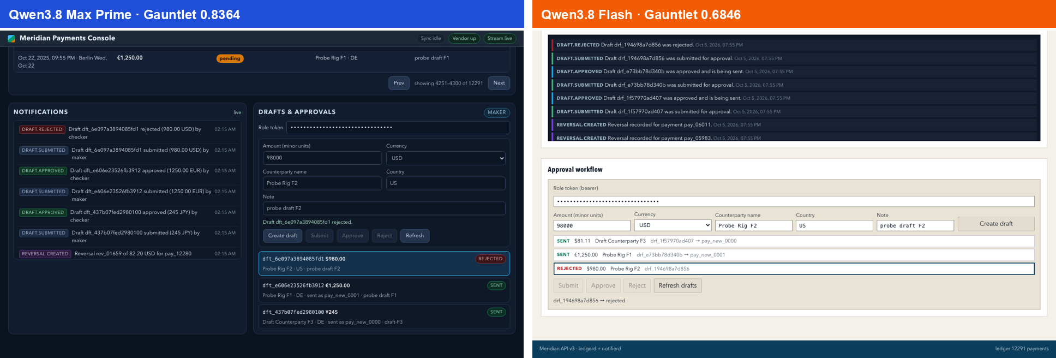Click DRAFT.REJECTED tag in Notifications list

(42, 129)
